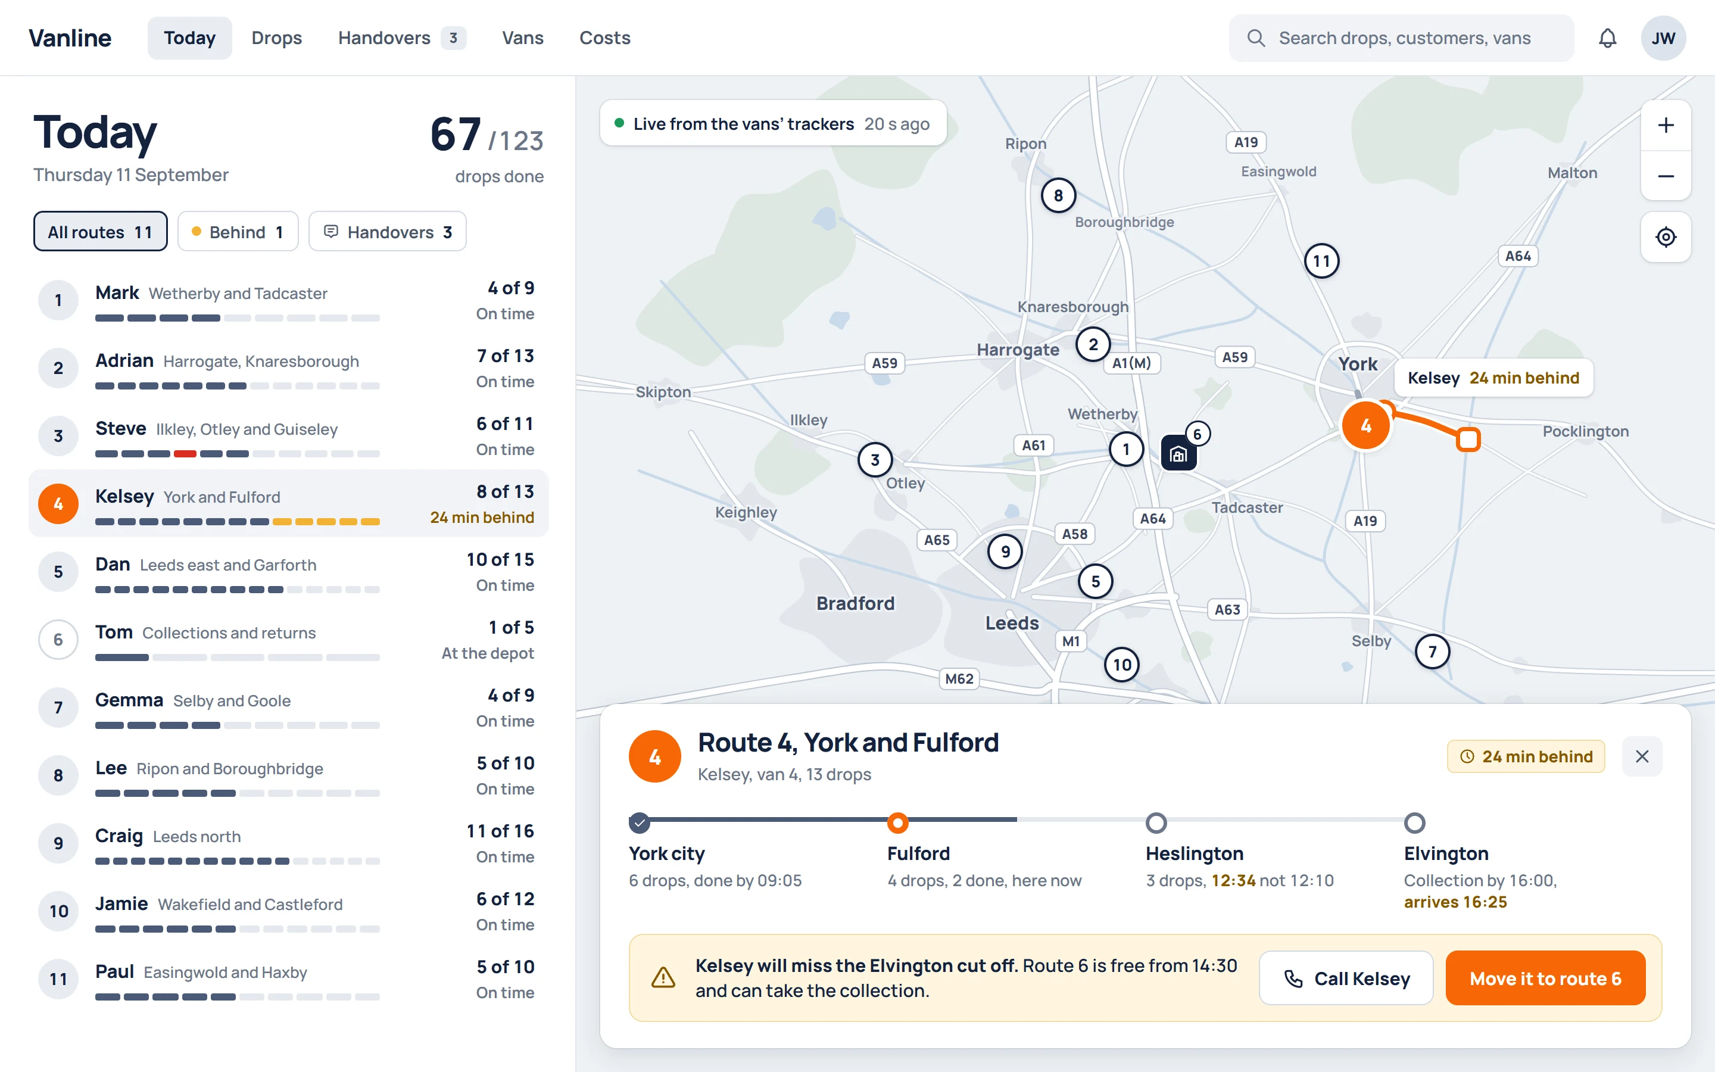Call Kelsey
1715x1072 pixels.
coord(1346,978)
